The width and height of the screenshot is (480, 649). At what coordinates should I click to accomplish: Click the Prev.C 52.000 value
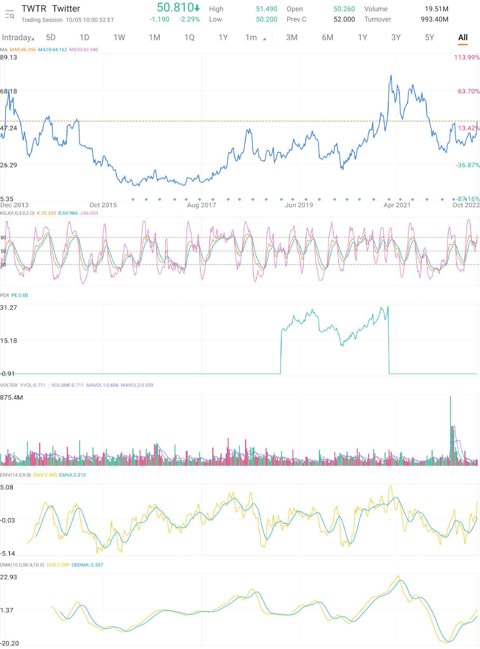[344, 19]
